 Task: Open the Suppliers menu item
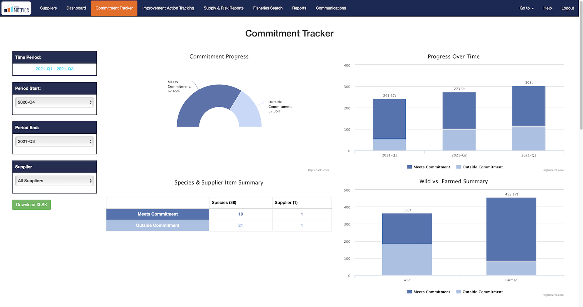point(48,8)
